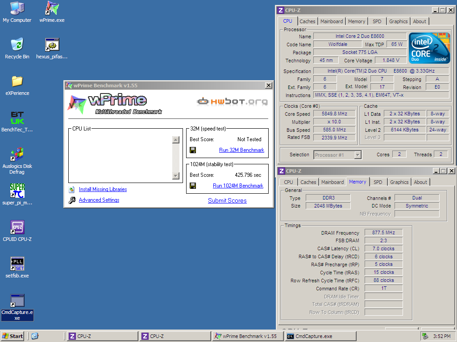
Task: Click the system tray network icon
Action: coord(425,336)
